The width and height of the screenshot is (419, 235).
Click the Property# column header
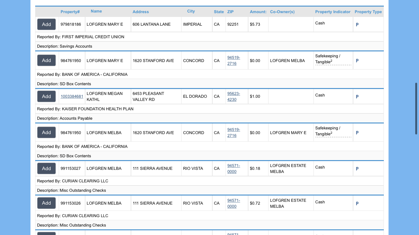(70, 12)
